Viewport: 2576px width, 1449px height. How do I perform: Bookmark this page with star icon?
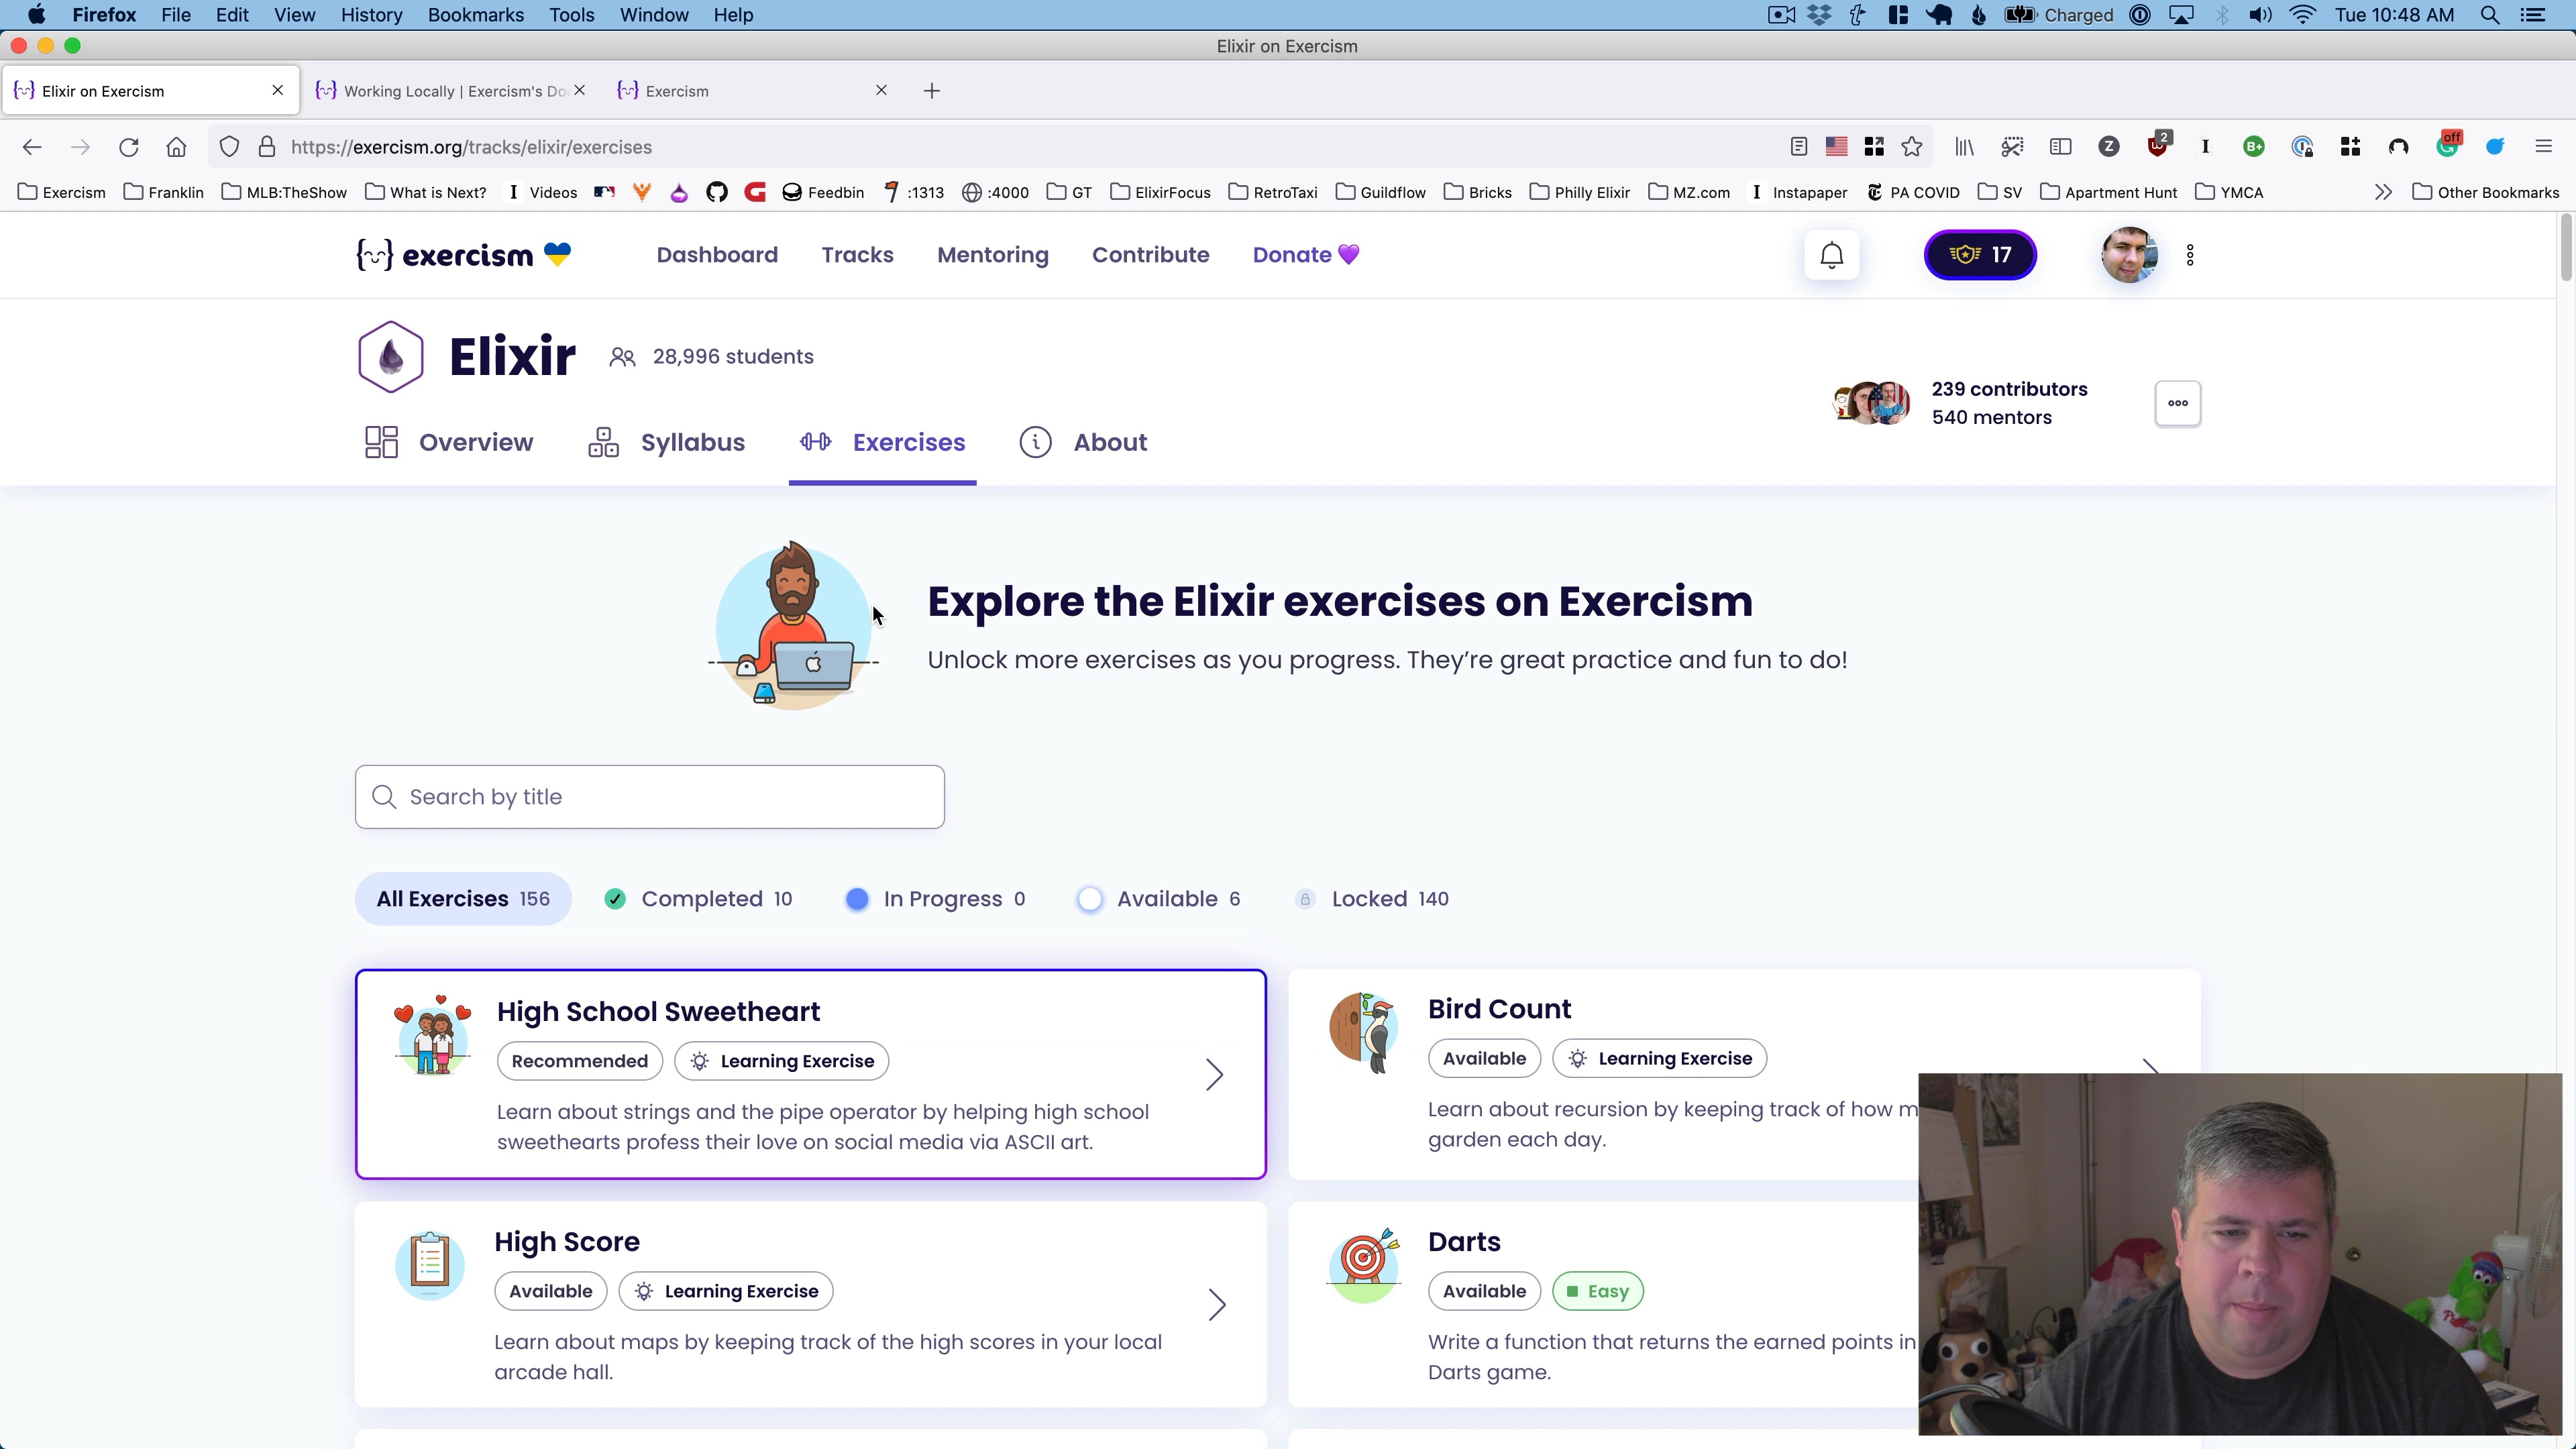(1911, 147)
